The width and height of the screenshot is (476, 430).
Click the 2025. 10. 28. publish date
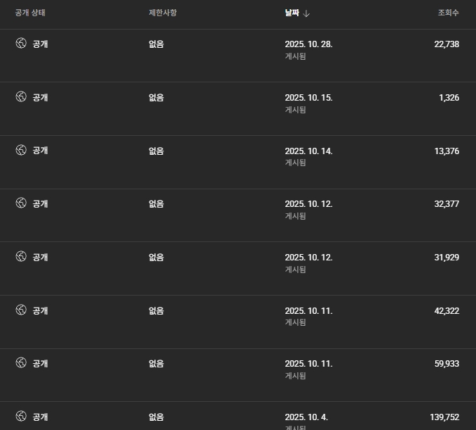(x=308, y=44)
